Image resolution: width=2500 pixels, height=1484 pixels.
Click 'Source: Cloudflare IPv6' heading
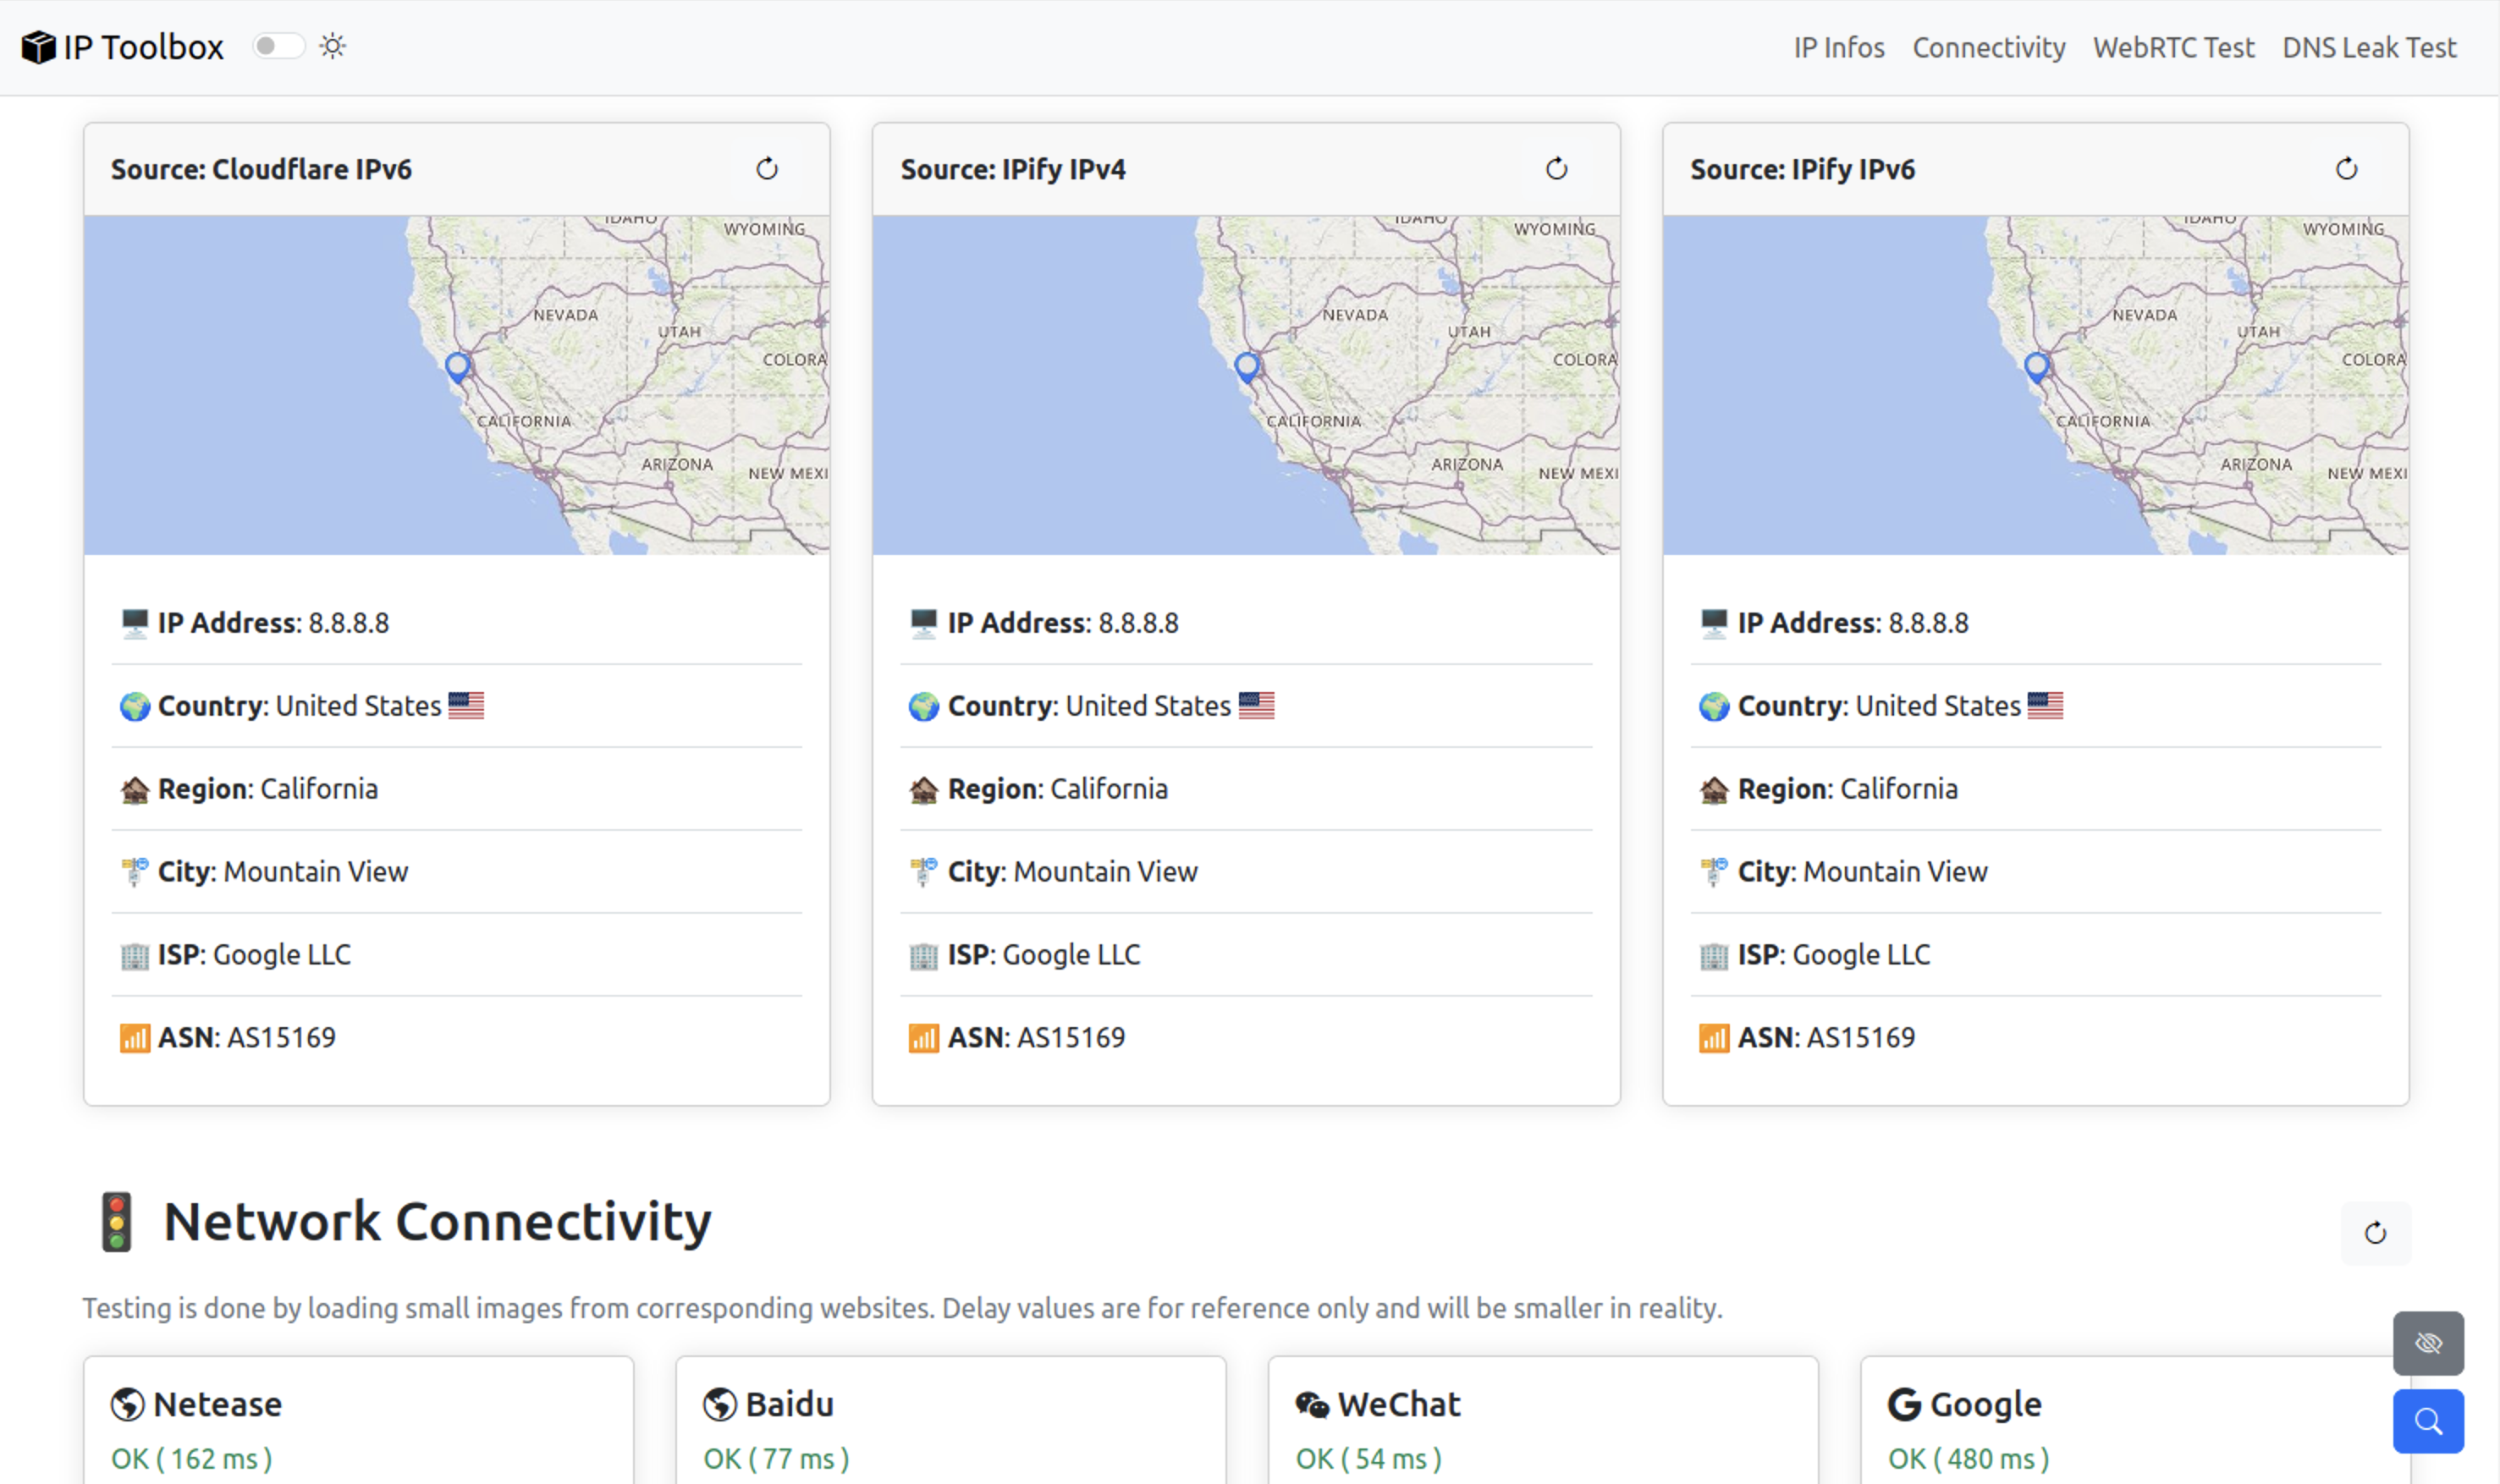[x=261, y=169]
